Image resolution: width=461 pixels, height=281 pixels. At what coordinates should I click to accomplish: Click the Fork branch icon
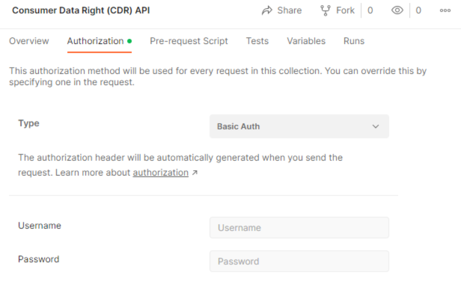(326, 11)
